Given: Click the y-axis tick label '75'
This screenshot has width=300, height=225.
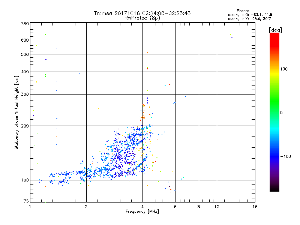Looking at the screenshot, I should (26, 201).
